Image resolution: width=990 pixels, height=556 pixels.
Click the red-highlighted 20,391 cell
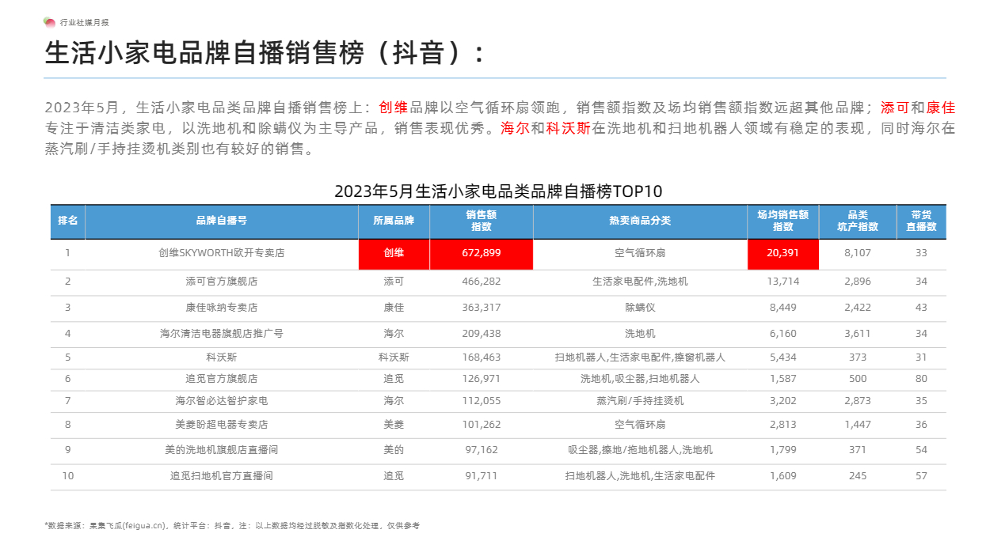coord(782,254)
